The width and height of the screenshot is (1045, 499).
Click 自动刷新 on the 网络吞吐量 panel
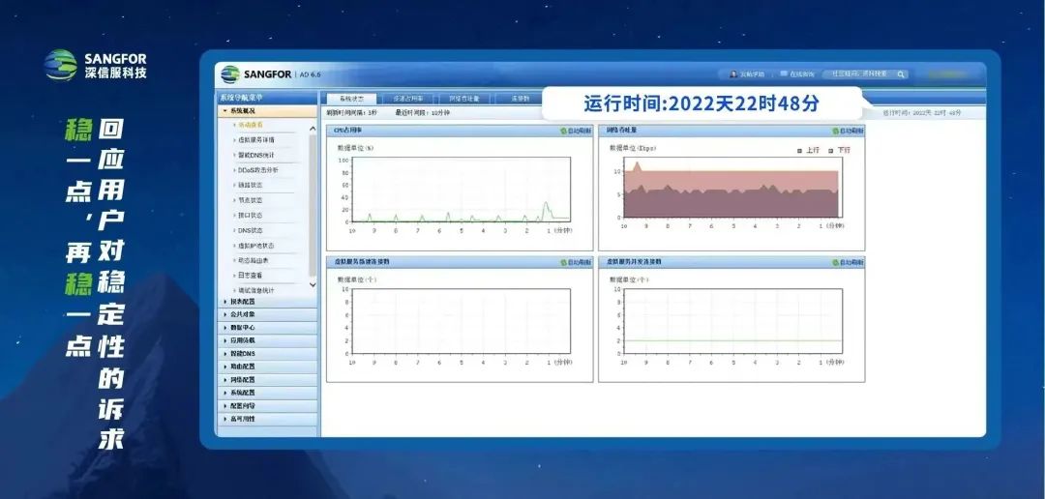(848, 132)
